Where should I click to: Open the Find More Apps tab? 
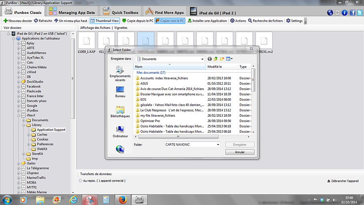coord(164,12)
